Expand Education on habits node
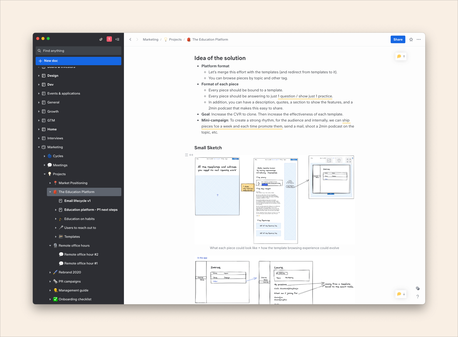Viewport: 458px width, 337px height. coord(56,219)
